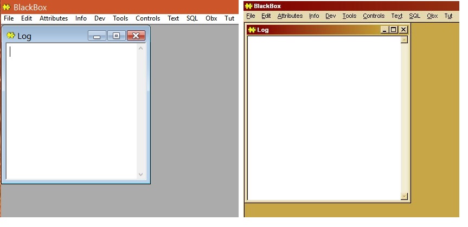Click the Log window icon in classic-themed window
This screenshot has height=227, width=468.
252,30
